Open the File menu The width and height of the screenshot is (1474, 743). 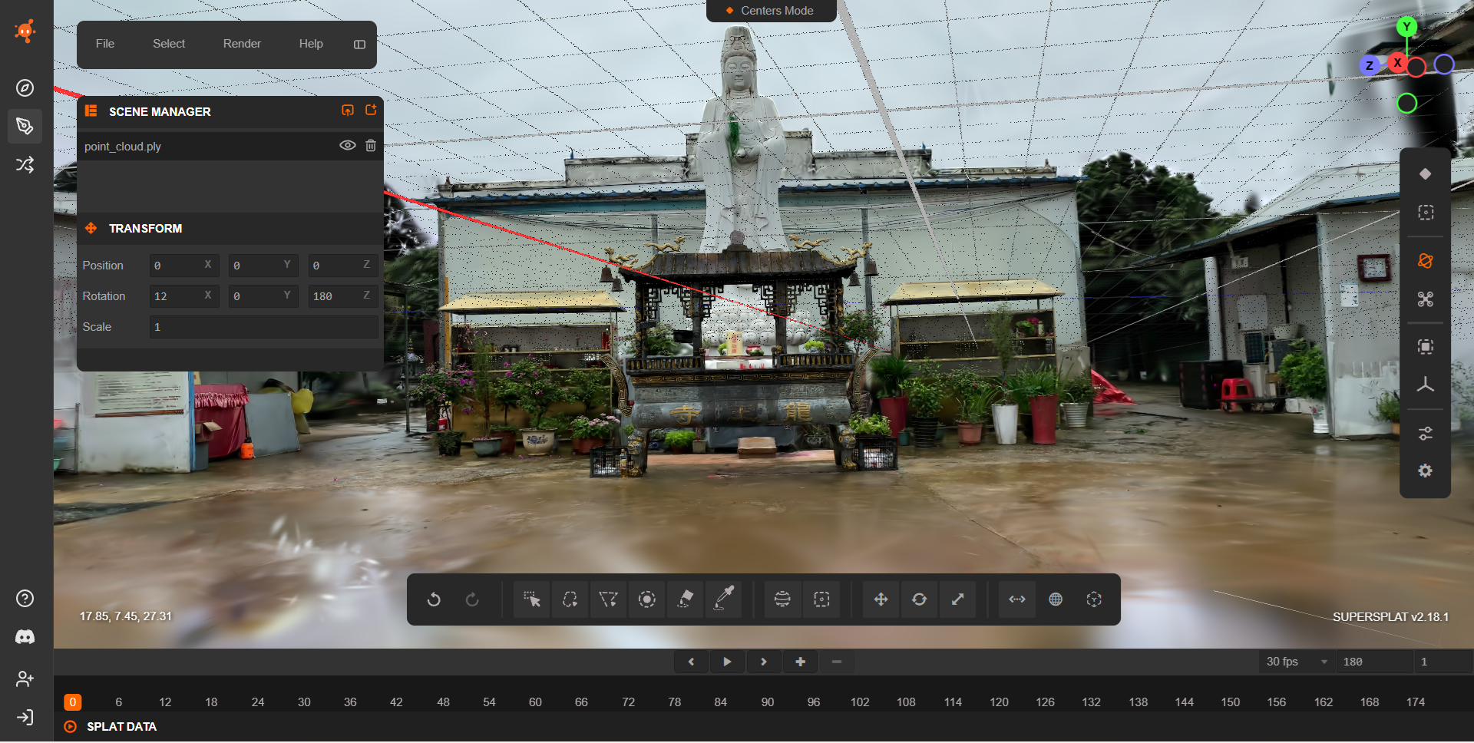tap(105, 44)
